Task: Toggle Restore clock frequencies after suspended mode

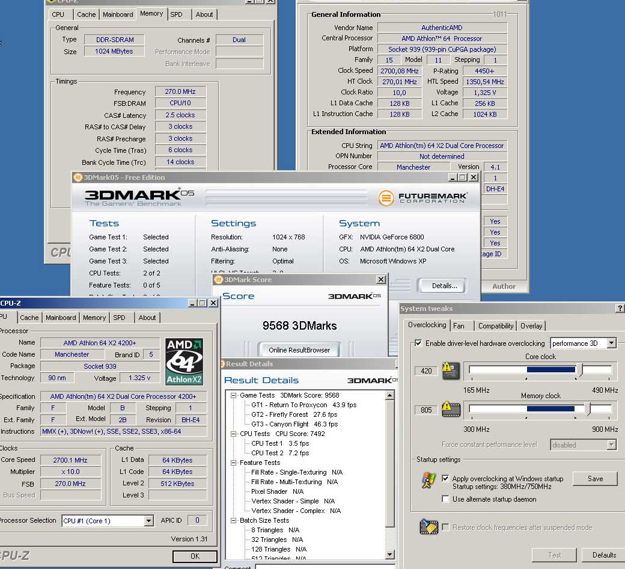Action: 445,527
